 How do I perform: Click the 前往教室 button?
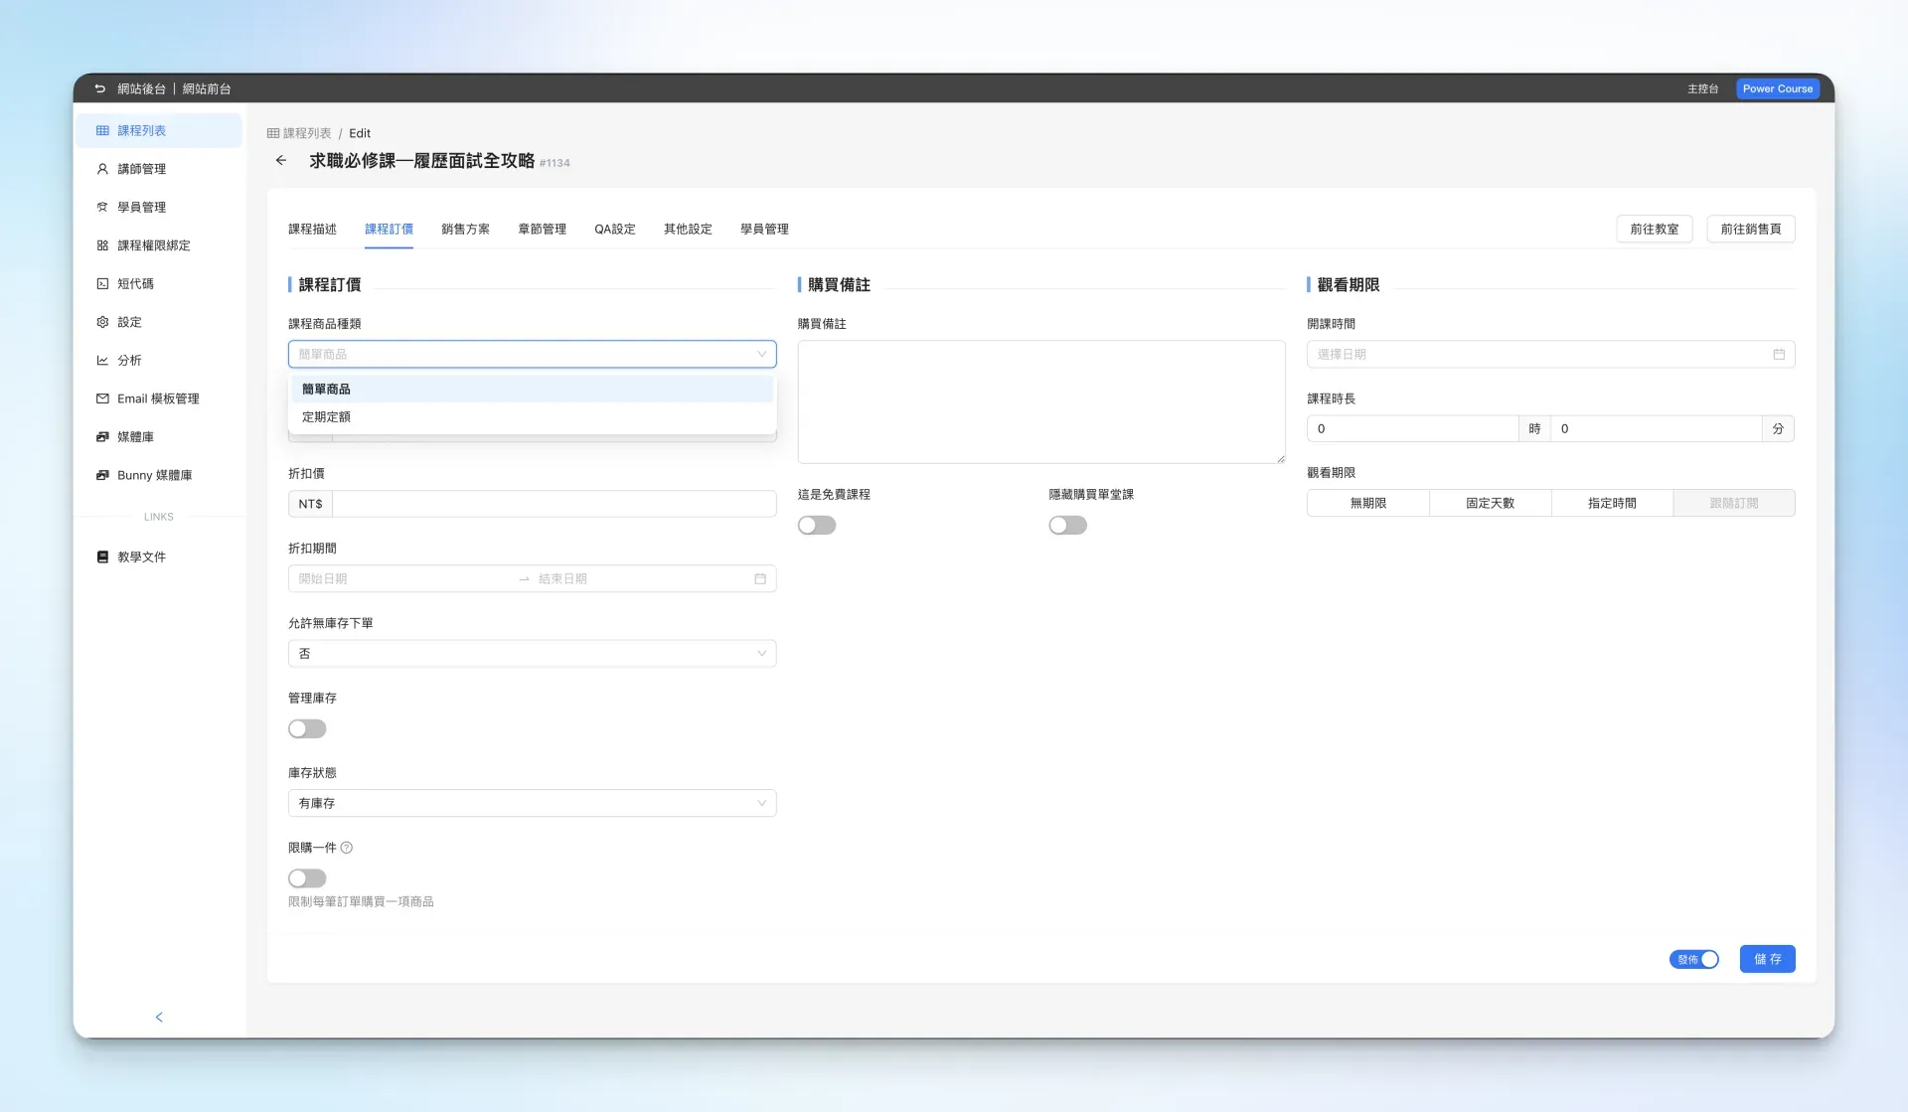pos(1654,230)
